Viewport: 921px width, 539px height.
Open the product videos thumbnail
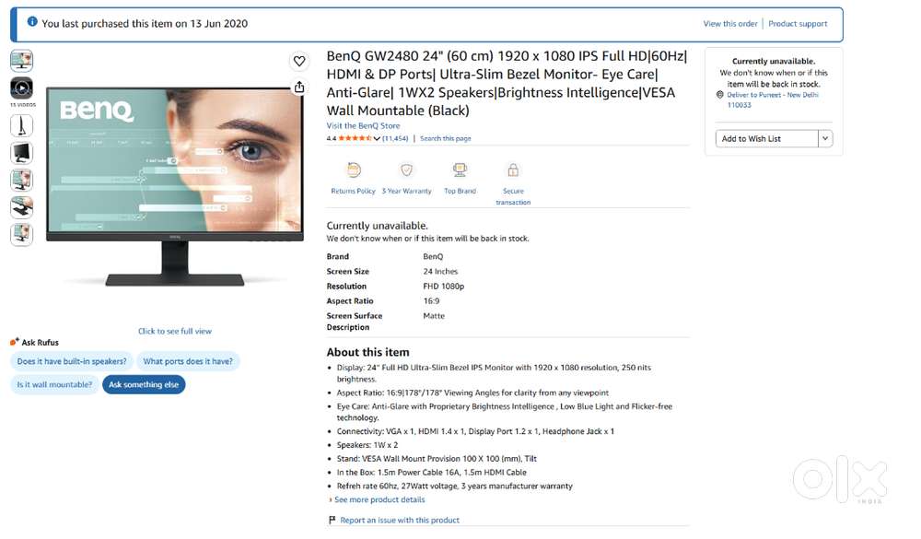point(22,88)
